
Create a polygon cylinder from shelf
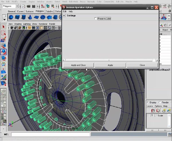24,17
